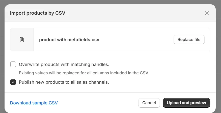Screen dimensions: 221x113
Task: Click the paperclip attachment icon
Action: (x=22, y=40)
